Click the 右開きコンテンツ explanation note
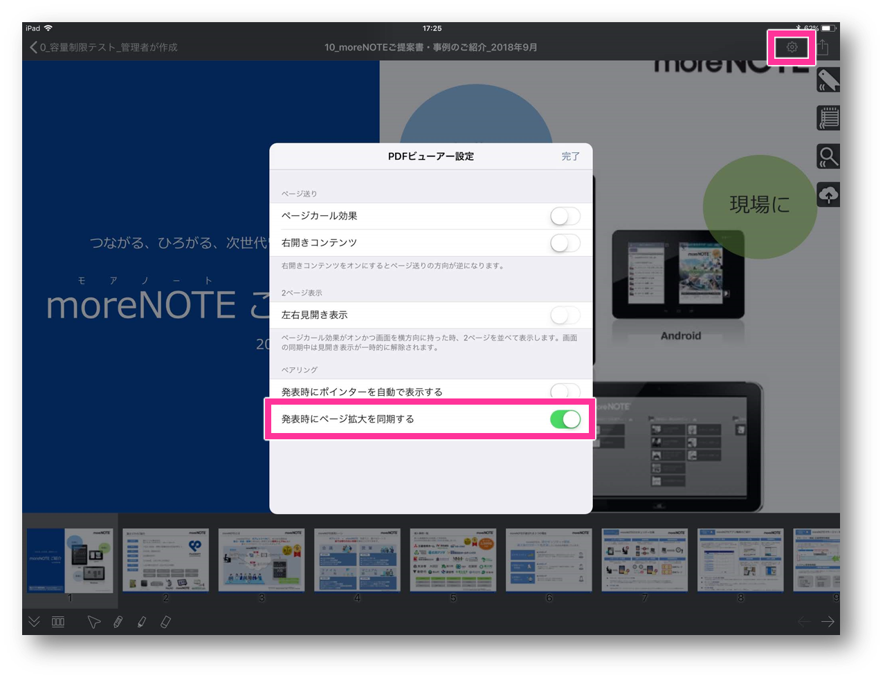The width and height of the screenshot is (885, 680). pos(393,266)
